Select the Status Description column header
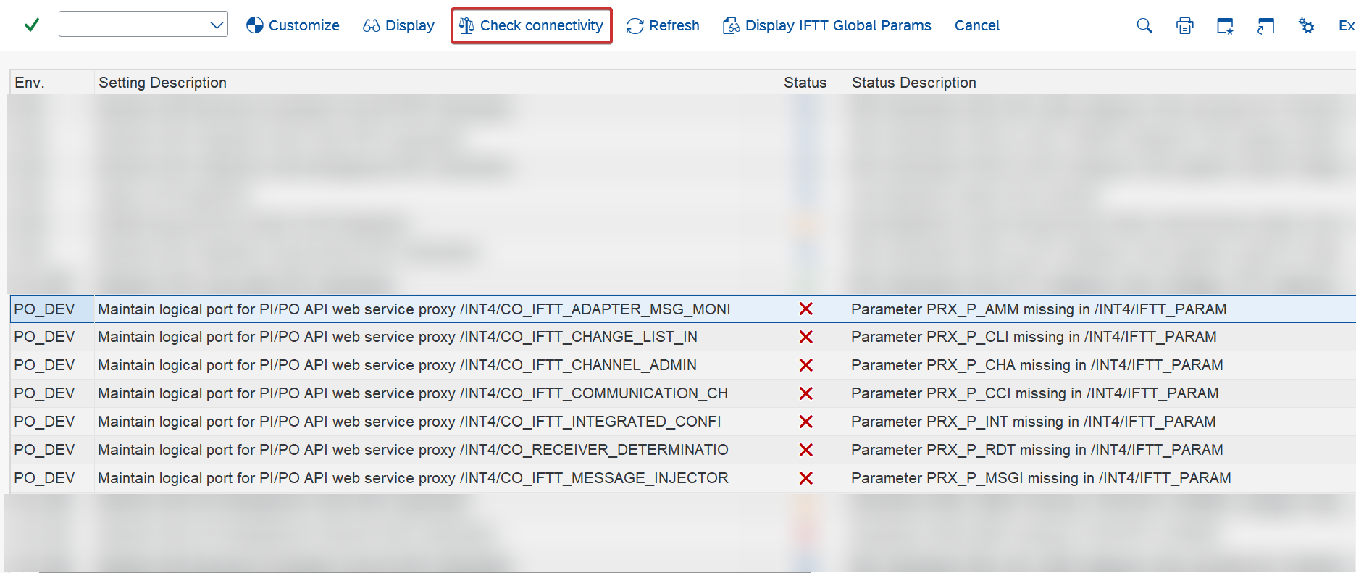 1102,83
